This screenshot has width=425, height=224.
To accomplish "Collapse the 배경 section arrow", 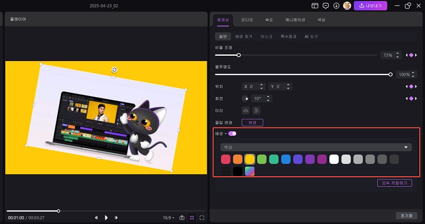I will pos(225,134).
